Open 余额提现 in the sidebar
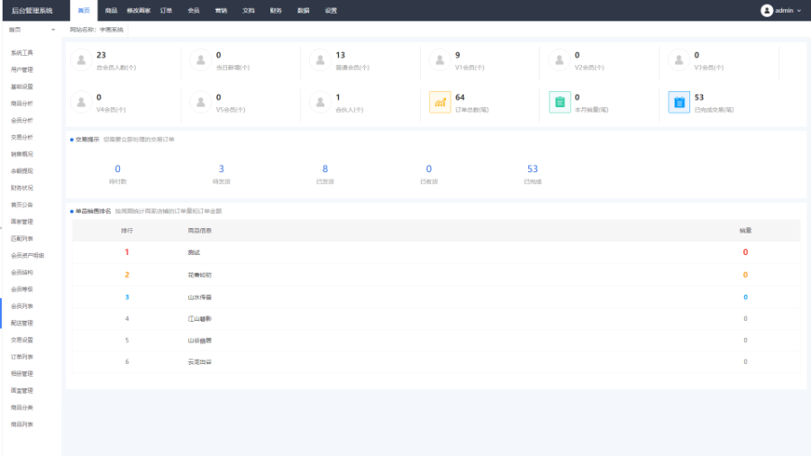Image resolution: width=811 pixels, height=456 pixels. click(22, 171)
